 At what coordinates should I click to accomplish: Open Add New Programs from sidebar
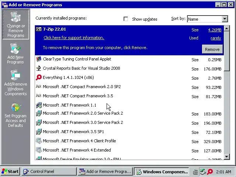pos(15,53)
